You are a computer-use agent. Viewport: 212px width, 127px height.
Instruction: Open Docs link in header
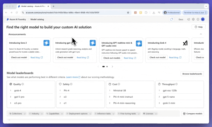(181, 19)
